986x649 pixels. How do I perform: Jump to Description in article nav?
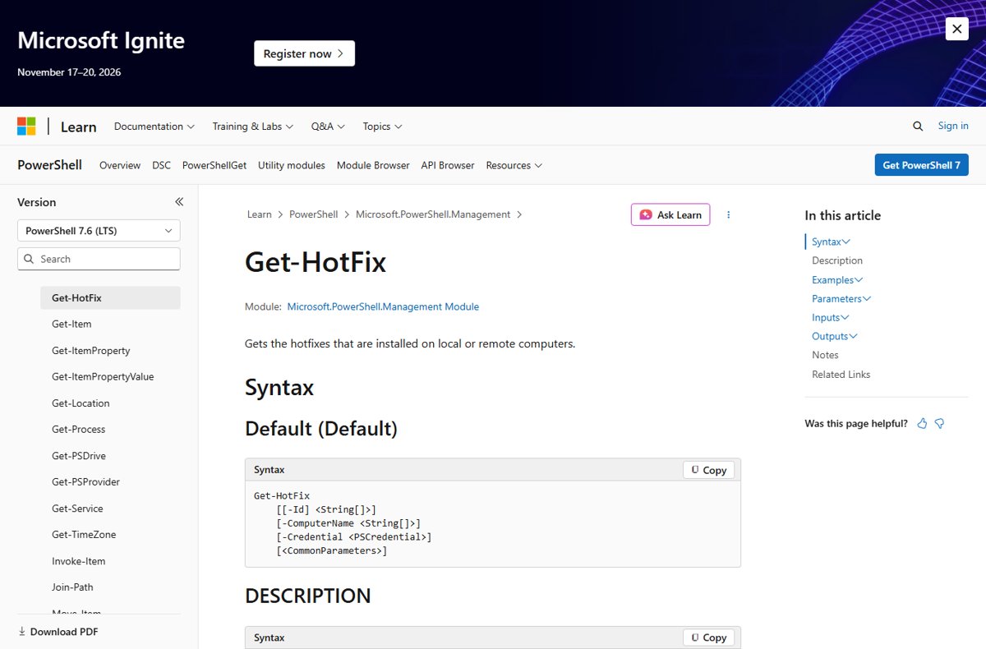coord(837,260)
